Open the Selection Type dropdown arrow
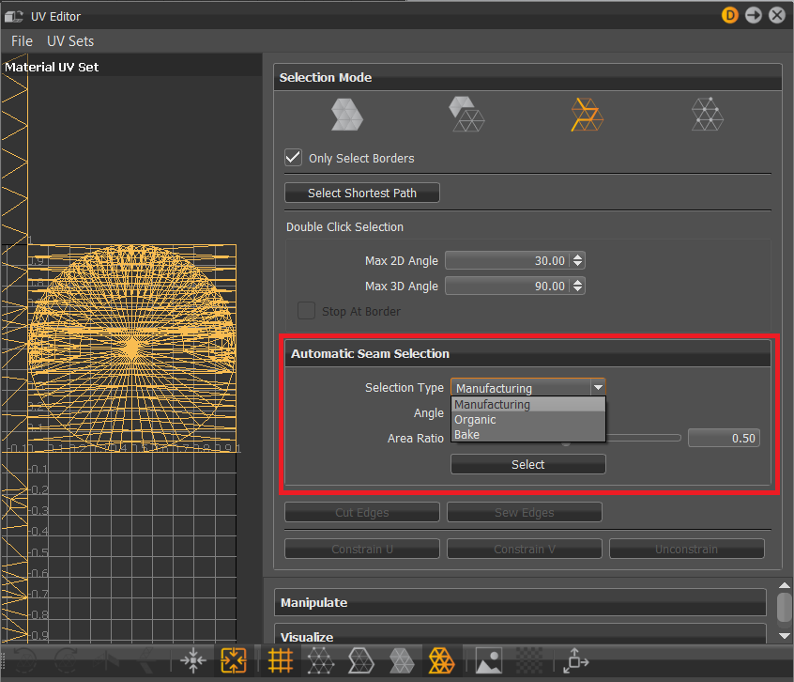 [x=598, y=388]
